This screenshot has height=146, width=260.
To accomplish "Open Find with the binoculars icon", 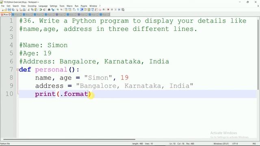I will coord(49,10).
